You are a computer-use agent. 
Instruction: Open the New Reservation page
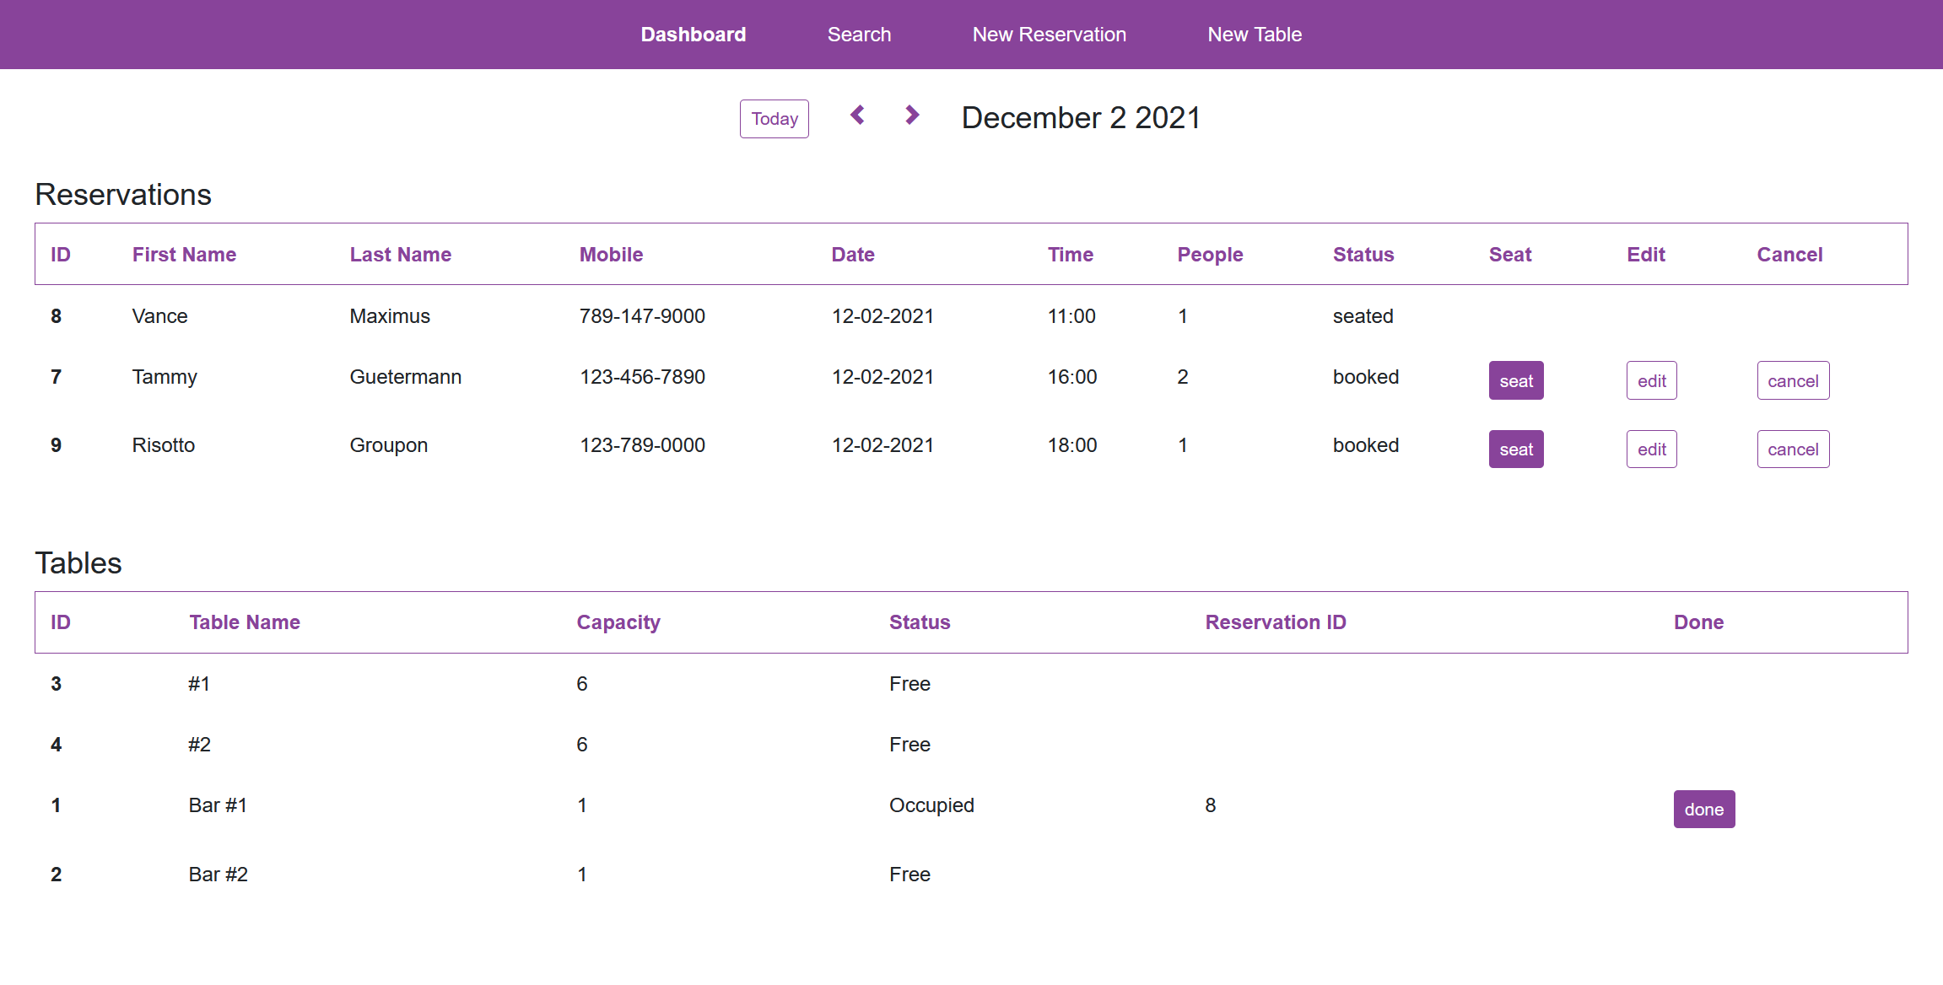[x=1049, y=34]
